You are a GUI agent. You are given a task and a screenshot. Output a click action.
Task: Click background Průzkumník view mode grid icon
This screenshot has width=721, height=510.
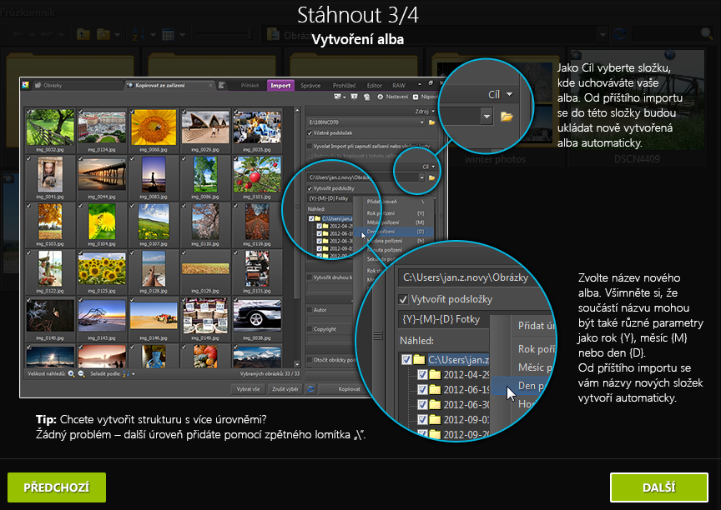pyautogui.click(x=169, y=34)
